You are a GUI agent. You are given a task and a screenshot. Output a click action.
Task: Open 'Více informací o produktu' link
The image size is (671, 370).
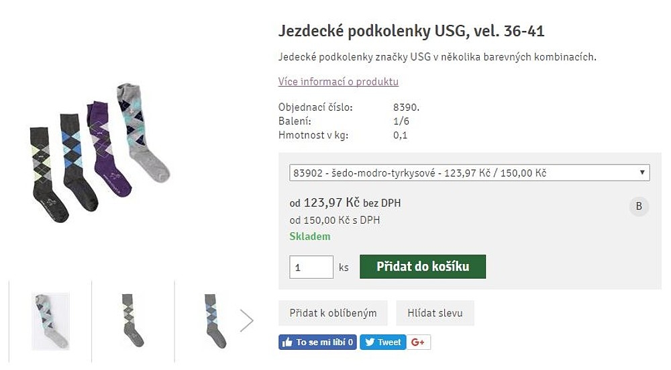point(338,82)
